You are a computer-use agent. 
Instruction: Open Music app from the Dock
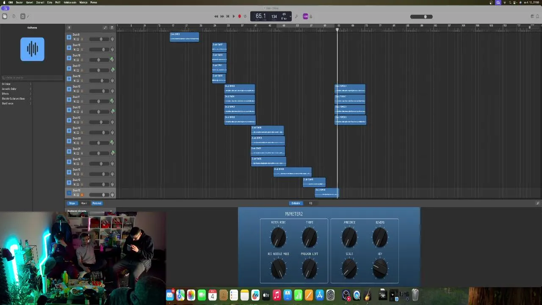click(277, 295)
